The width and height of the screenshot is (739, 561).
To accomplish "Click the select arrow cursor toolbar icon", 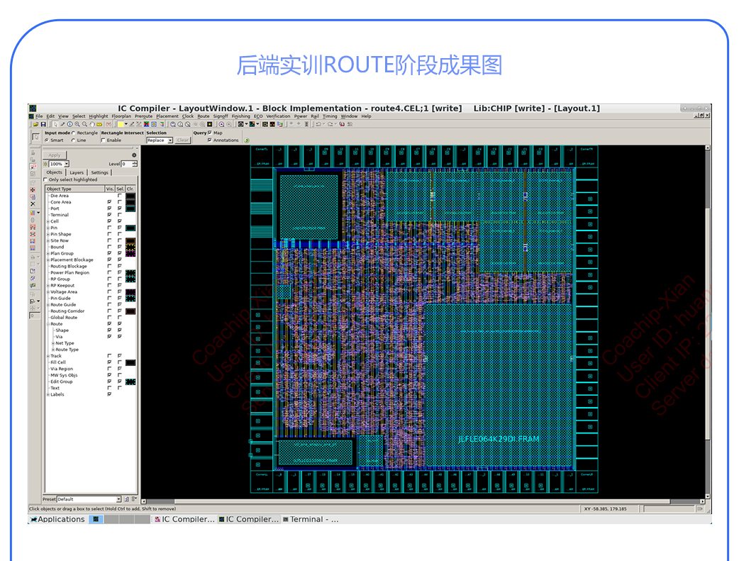I will 55,124.
